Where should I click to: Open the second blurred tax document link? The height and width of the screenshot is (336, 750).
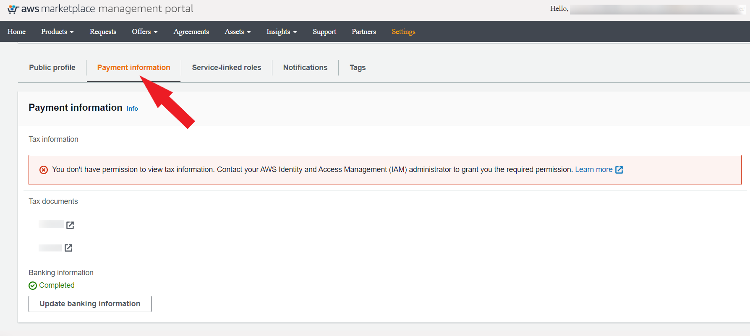point(50,247)
